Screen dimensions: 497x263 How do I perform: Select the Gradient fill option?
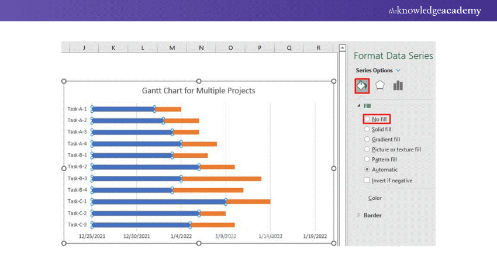coord(367,139)
